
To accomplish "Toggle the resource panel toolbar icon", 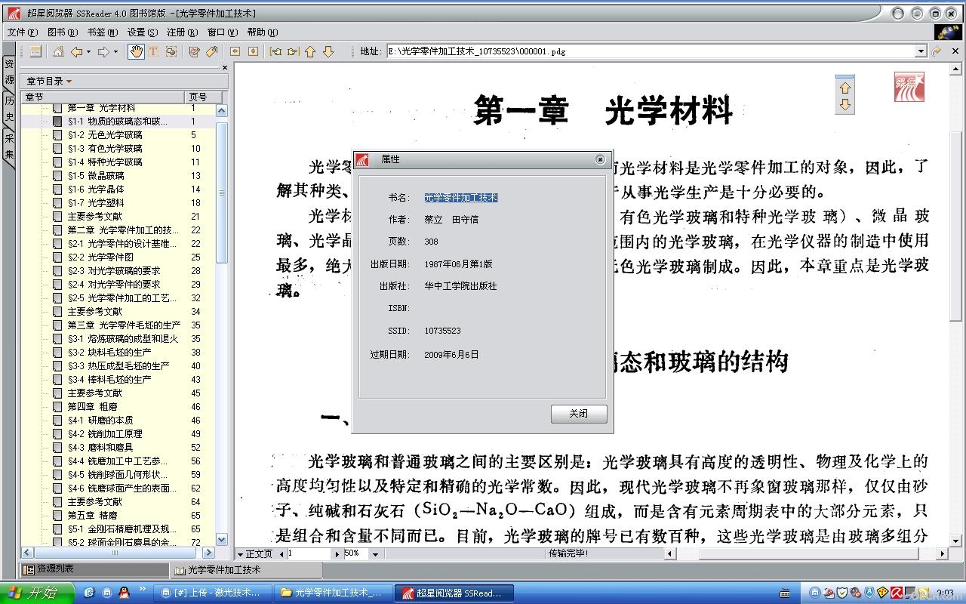I will (35, 51).
